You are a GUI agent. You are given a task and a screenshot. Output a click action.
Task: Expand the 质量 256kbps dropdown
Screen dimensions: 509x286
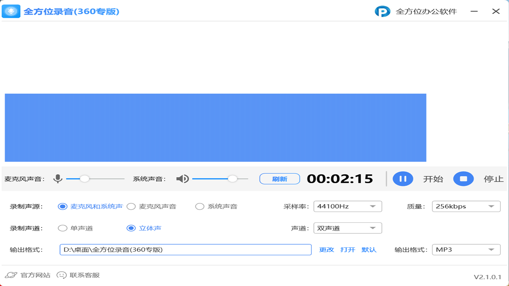point(466,207)
